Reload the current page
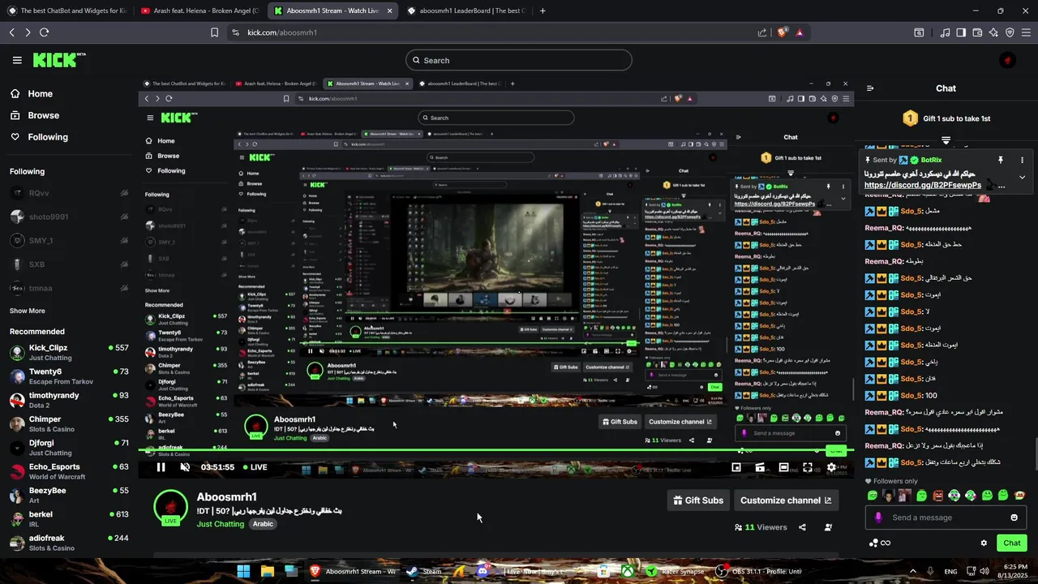 (x=44, y=32)
